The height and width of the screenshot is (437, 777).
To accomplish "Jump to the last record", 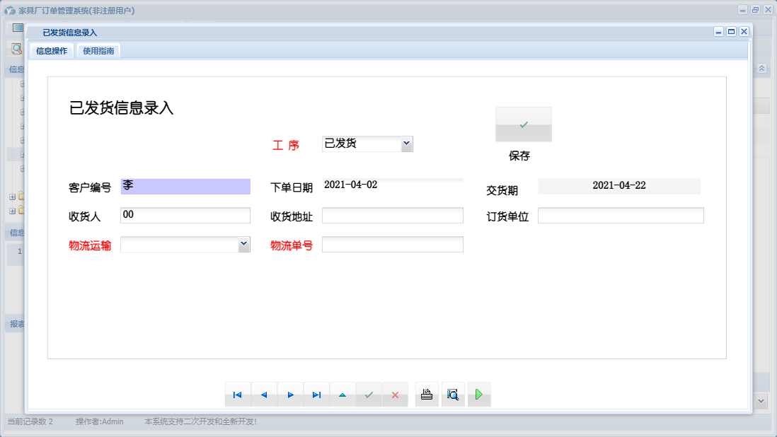I will click(x=317, y=395).
